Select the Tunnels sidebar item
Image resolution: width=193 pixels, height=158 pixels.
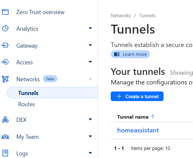pyautogui.click(x=28, y=93)
